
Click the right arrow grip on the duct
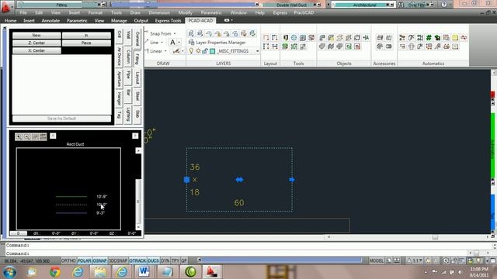click(x=292, y=180)
